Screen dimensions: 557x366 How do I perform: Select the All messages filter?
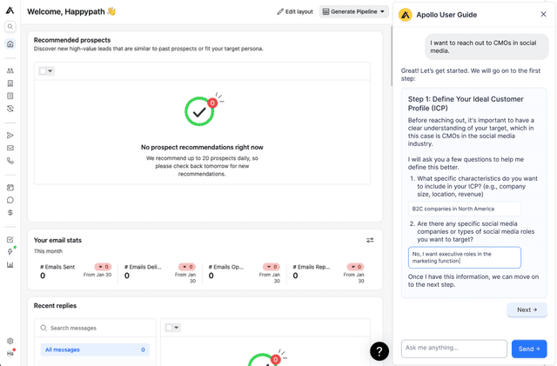click(x=95, y=349)
